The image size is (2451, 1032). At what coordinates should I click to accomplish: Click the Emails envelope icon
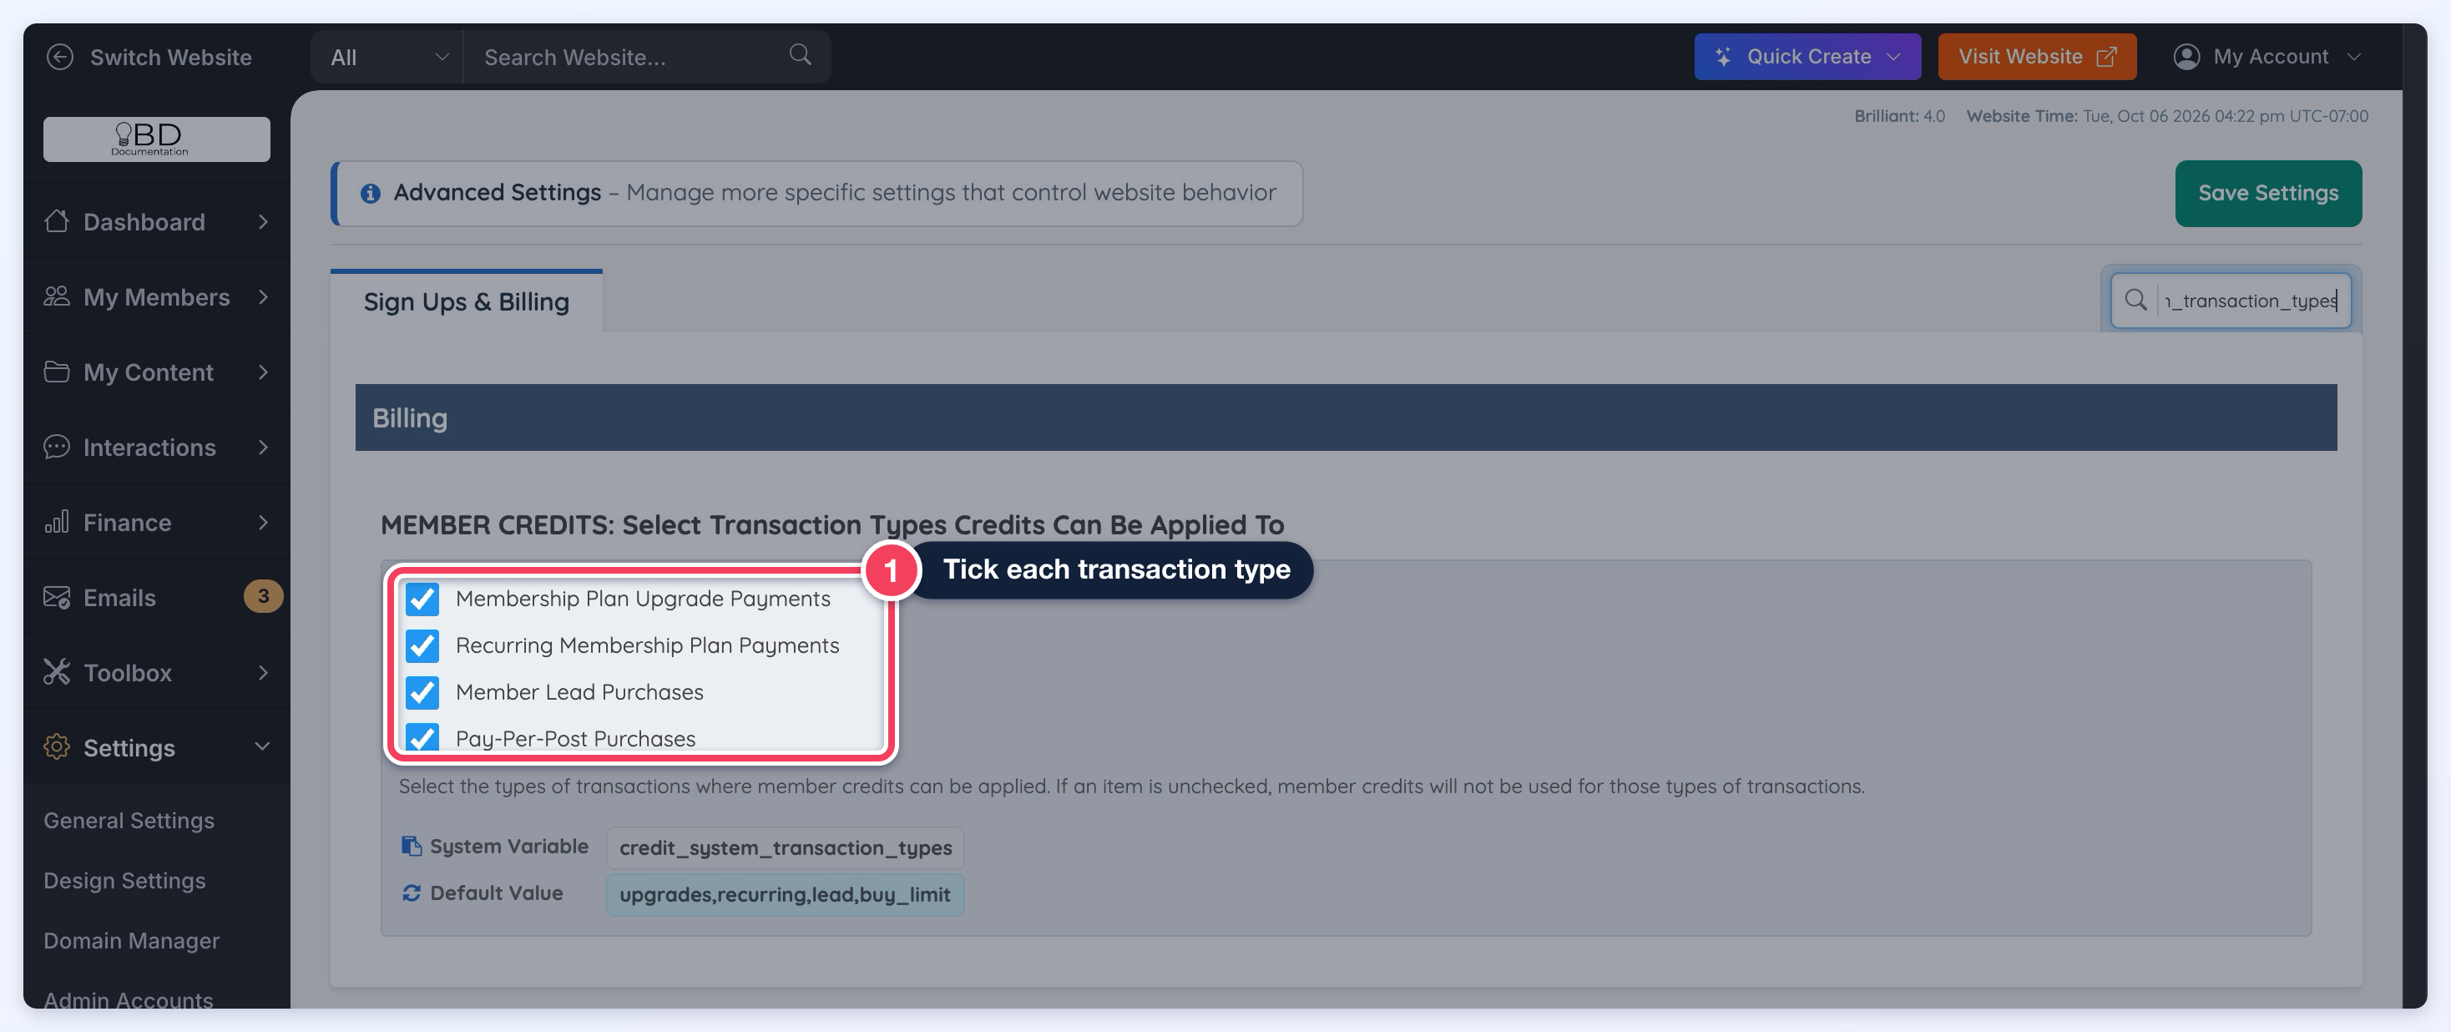pyautogui.click(x=57, y=597)
